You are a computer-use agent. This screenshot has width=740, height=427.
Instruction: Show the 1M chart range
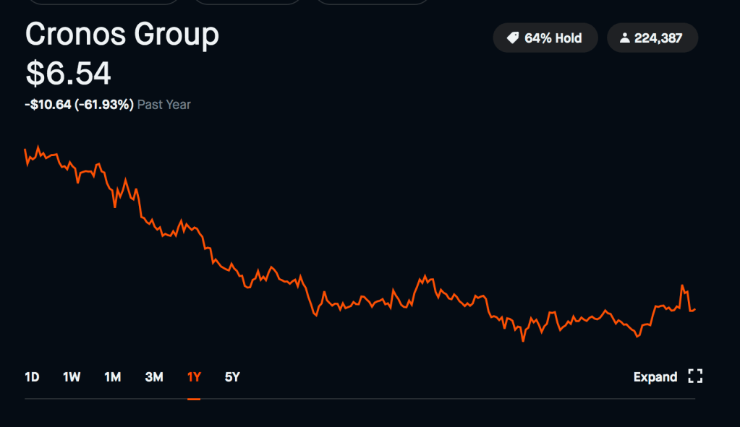click(112, 376)
